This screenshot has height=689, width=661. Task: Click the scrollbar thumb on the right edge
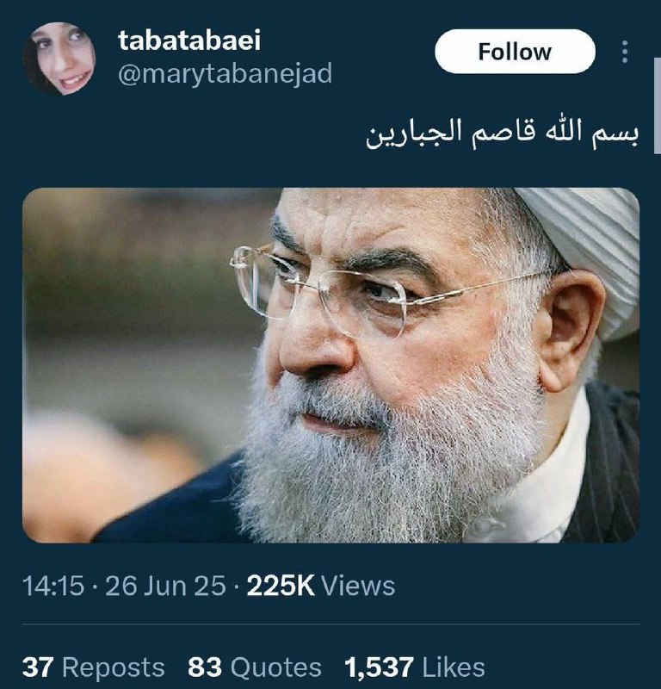658,105
